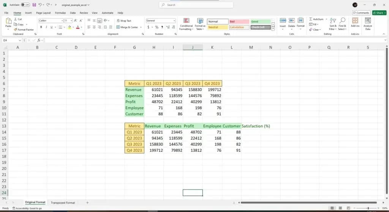Viewport: 389px width, 212px height.
Task: Click the Decrease Indent icon
Action: pos(105,27)
